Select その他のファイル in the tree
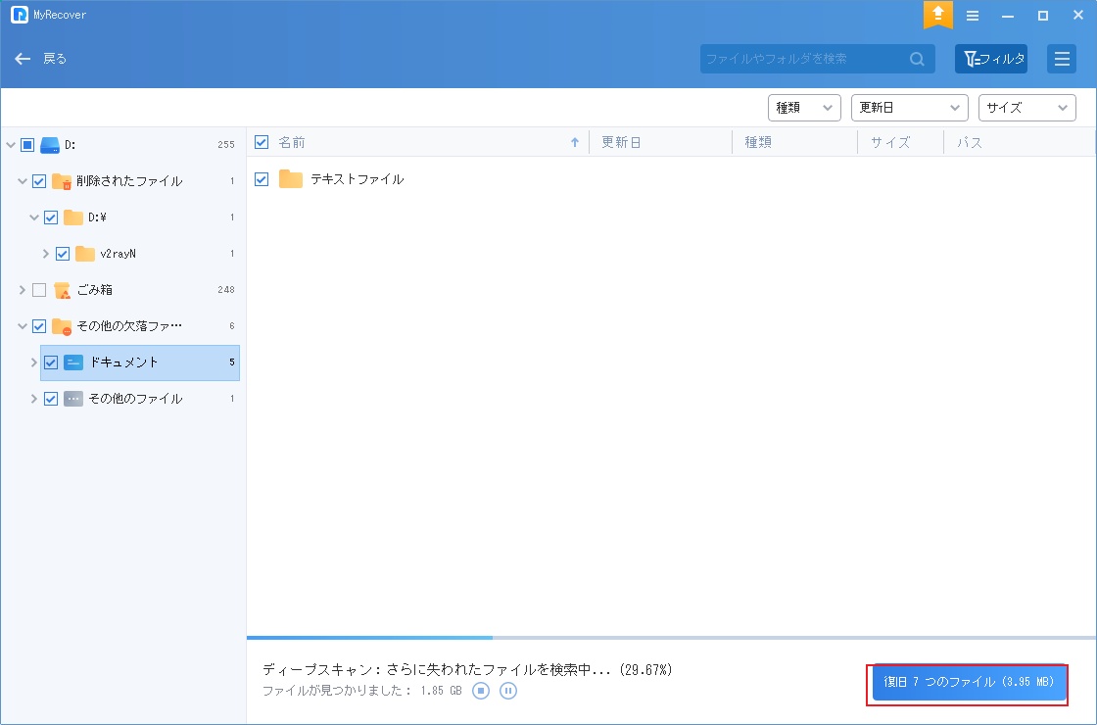The height and width of the screenshot is (725, 1097). pyautogui.click(x=135, y=399)
